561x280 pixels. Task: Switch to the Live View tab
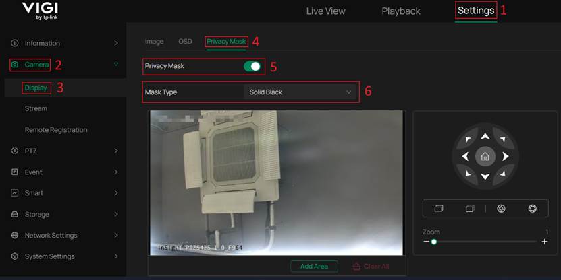325,11
